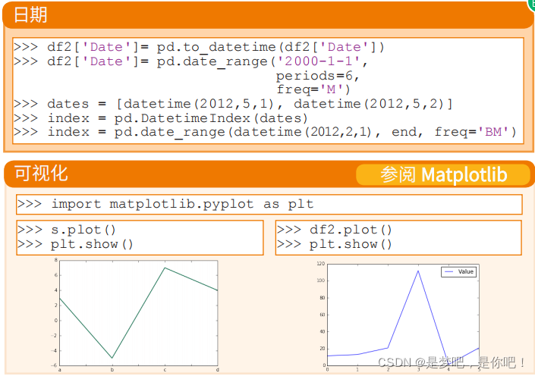Click the blue Value line chart

(x=398, y=315)
